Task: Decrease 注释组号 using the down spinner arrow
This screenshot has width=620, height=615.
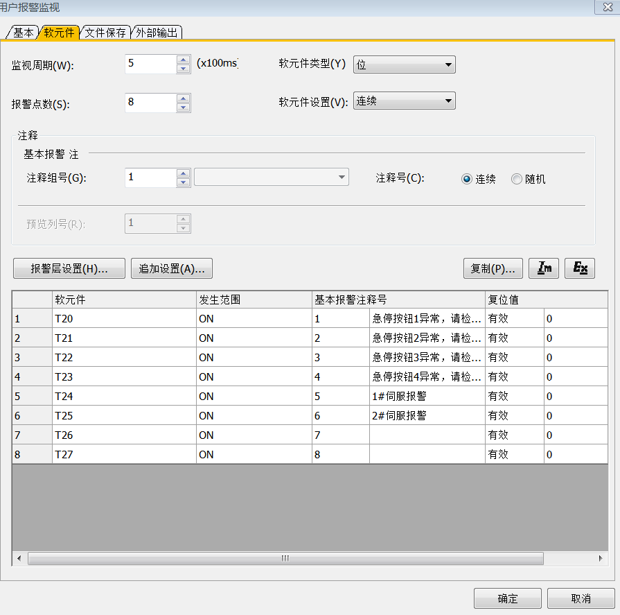Action: [184, 182]
